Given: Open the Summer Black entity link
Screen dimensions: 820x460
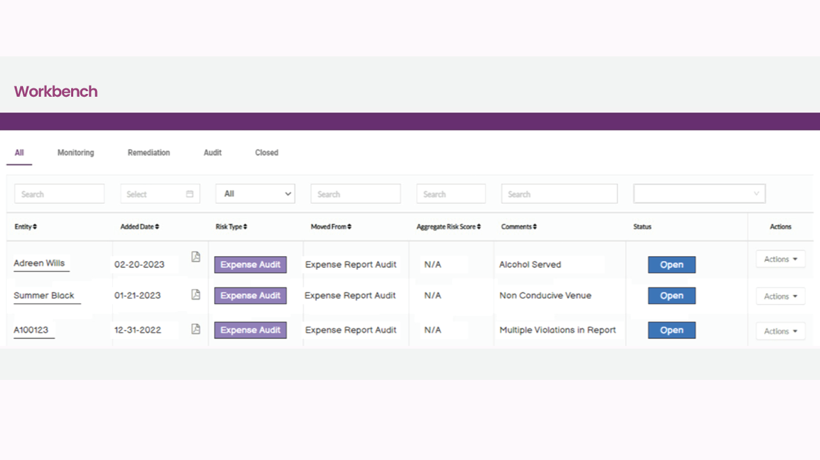Looking at the screenshot, I should pos(44,296).
